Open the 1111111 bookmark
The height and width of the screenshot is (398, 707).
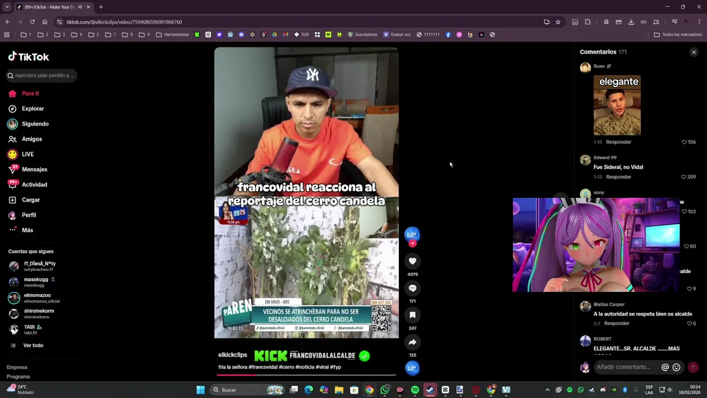428,35
